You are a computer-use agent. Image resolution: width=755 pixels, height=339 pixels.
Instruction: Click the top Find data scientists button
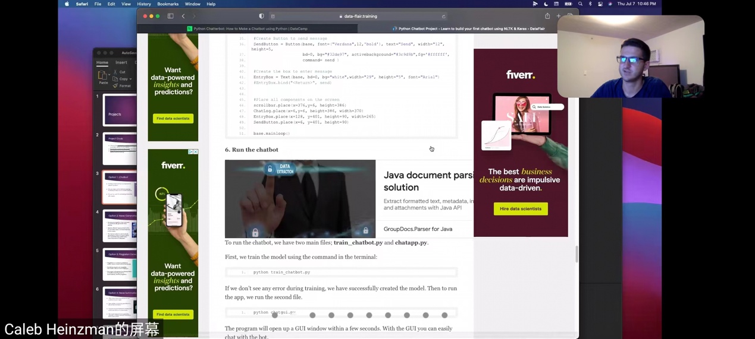tap(173, 119)
